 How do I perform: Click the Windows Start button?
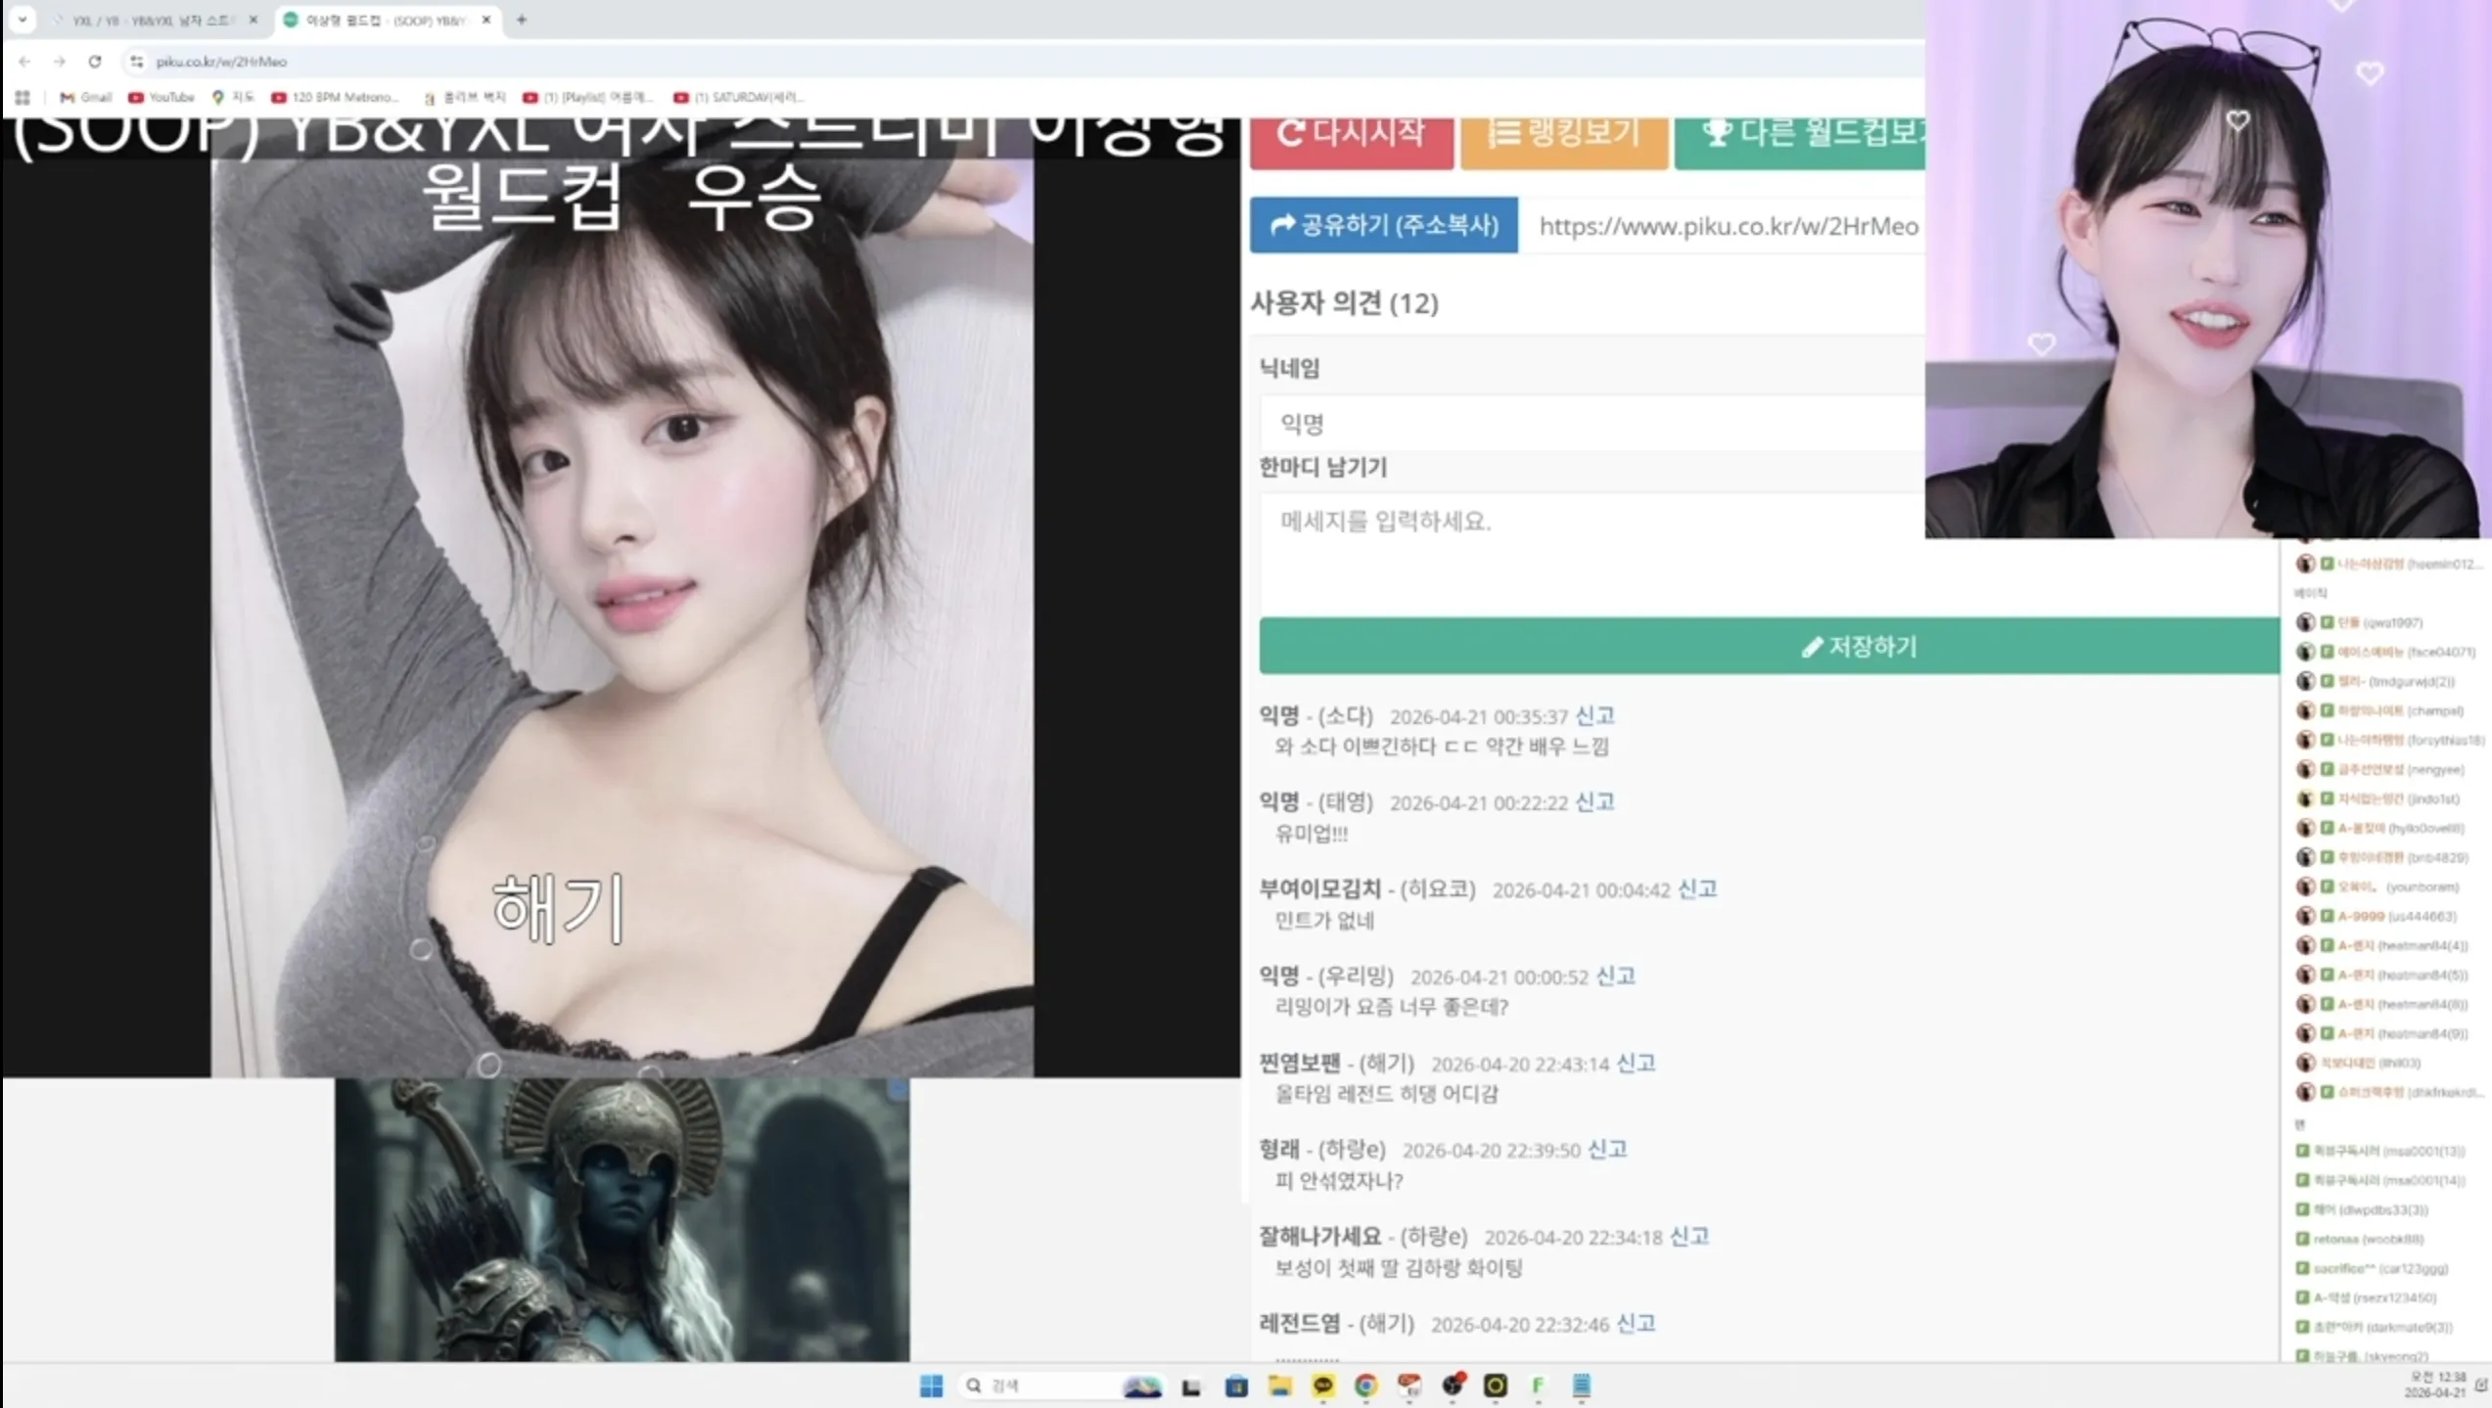pos(932,1385)
